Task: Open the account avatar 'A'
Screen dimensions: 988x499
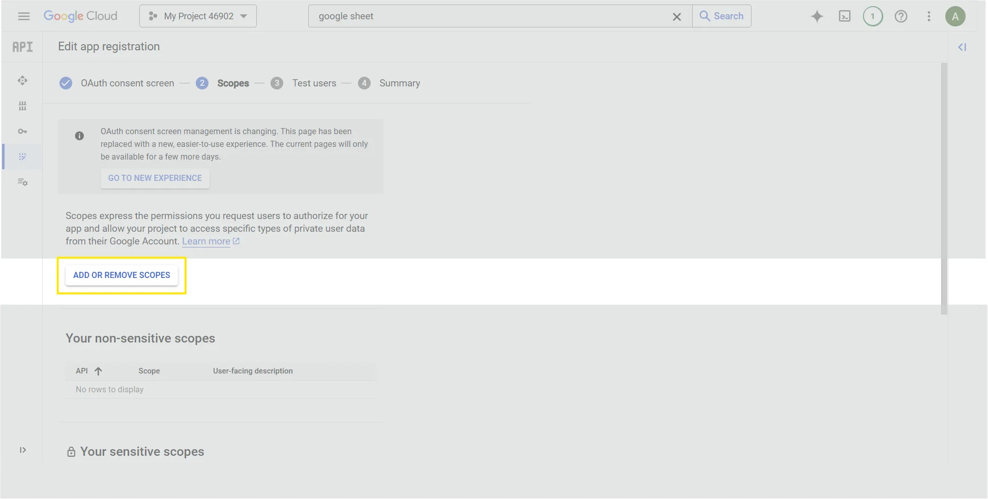Action: pos(955,16)
